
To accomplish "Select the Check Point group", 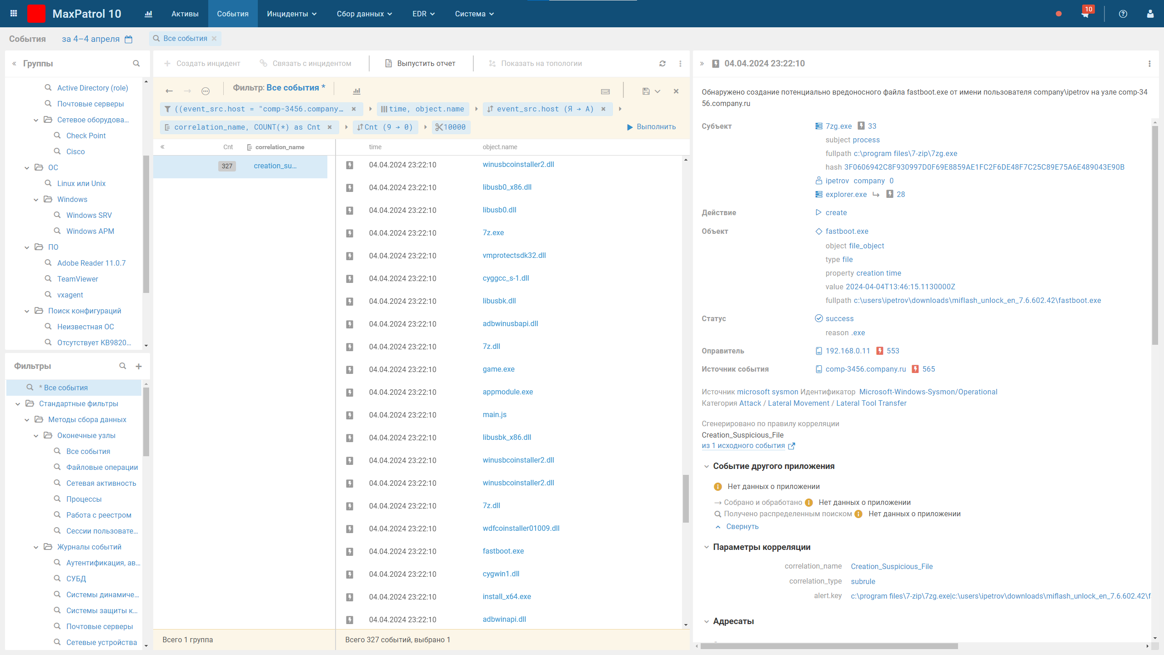I will point(86,136).
